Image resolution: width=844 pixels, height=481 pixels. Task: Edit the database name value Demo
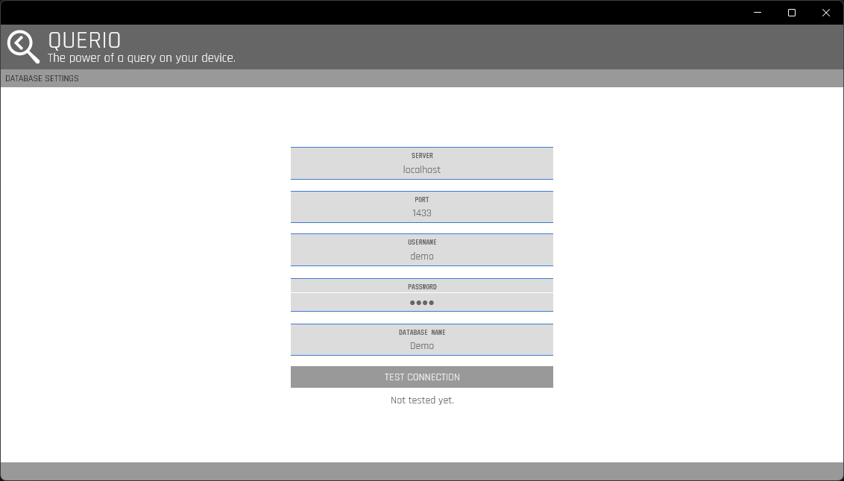point(422,346)
